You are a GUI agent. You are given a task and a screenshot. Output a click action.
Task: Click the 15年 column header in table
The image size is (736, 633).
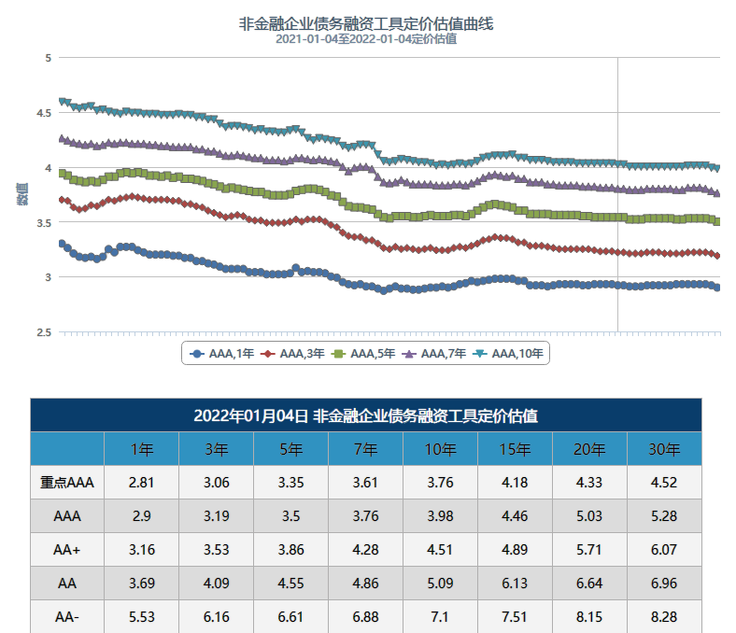[x=515, y=449]
